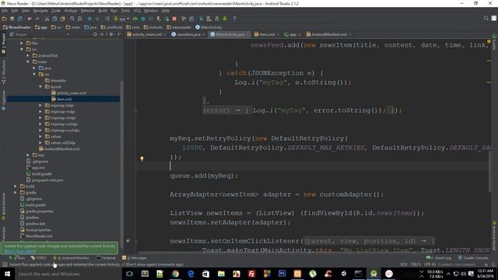The width and height of the screenshot is (498, 280).
Task: Click the Redo toolbar icon
Action: click(37, 19)
